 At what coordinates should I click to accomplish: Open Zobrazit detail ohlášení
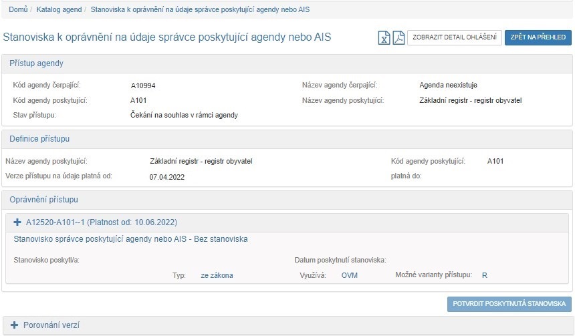click(x=454, y=37)
